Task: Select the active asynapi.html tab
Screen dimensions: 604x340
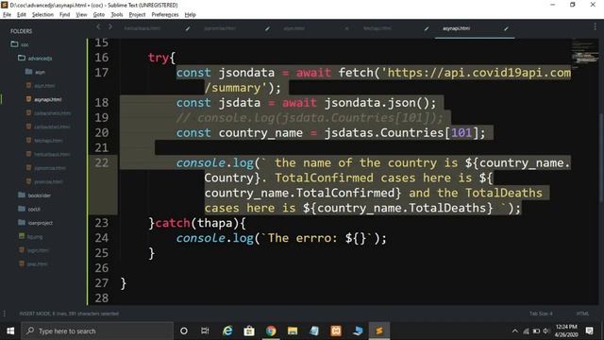Action: pyautogui.click(x=456, y=28)
